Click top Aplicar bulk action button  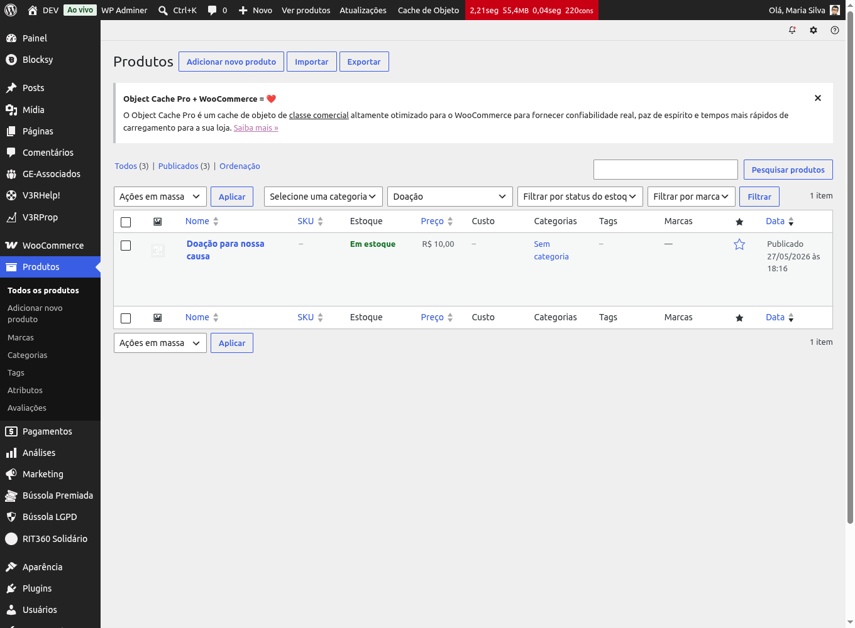(x=232, y=197)
